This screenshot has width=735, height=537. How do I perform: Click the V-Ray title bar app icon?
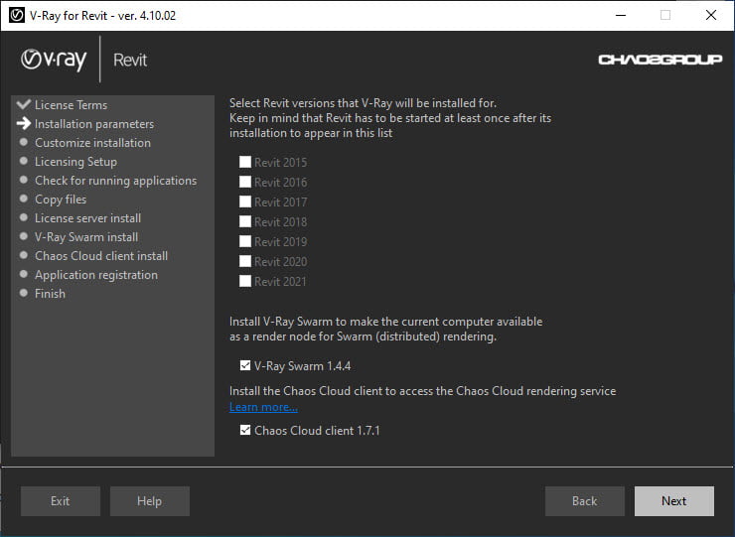pos(17,16)
